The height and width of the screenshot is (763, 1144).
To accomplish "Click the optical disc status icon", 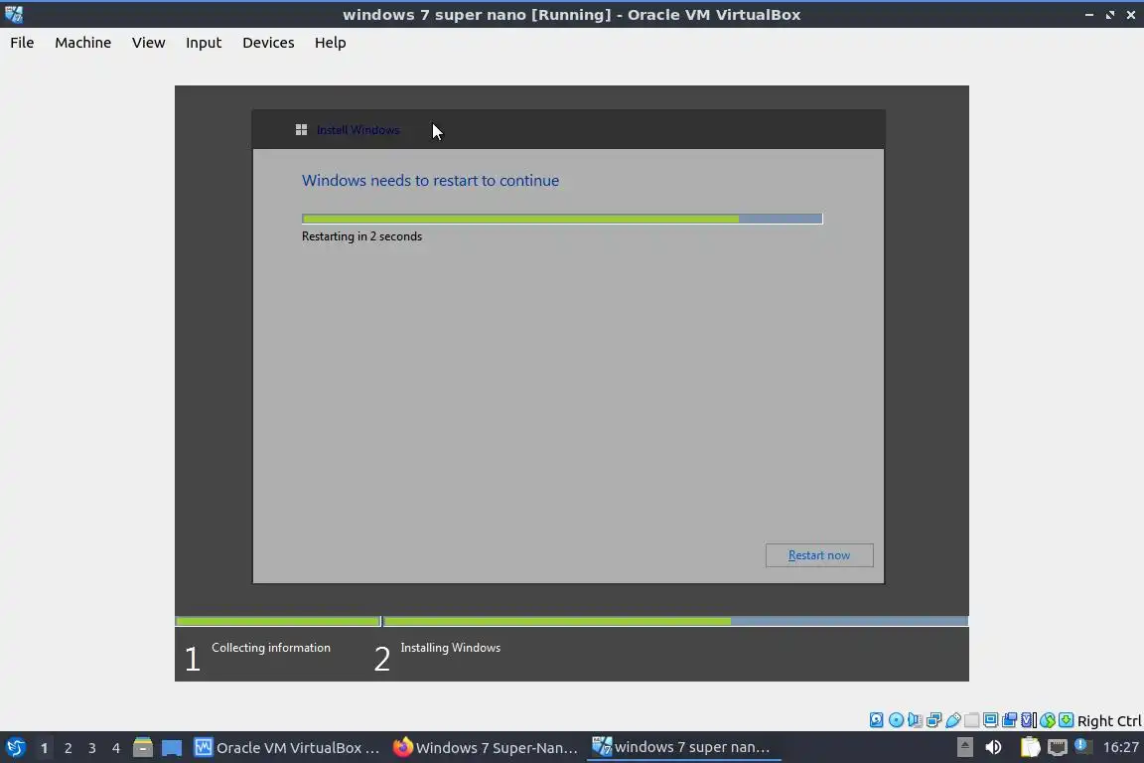I will pos(896,720).
